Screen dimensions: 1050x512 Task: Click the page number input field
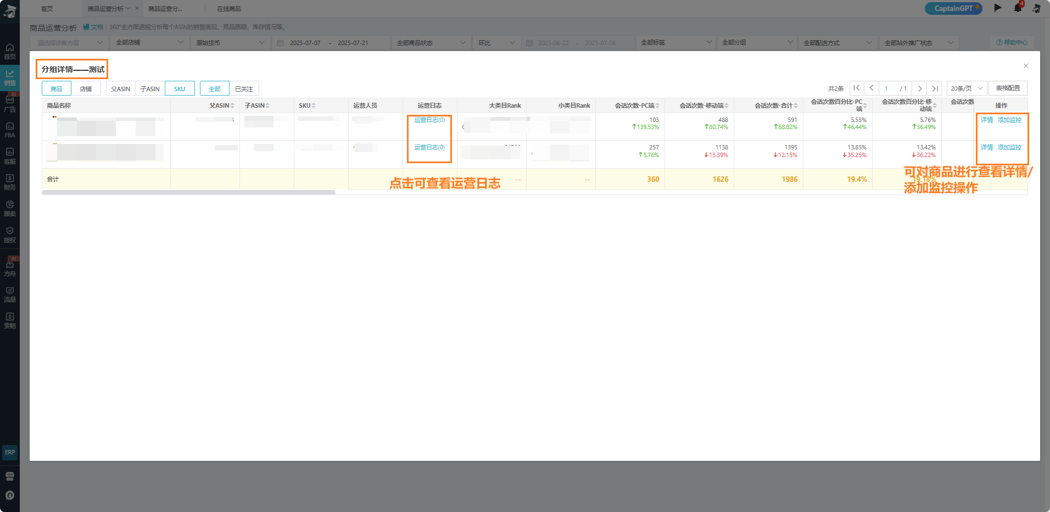point(886,88)
